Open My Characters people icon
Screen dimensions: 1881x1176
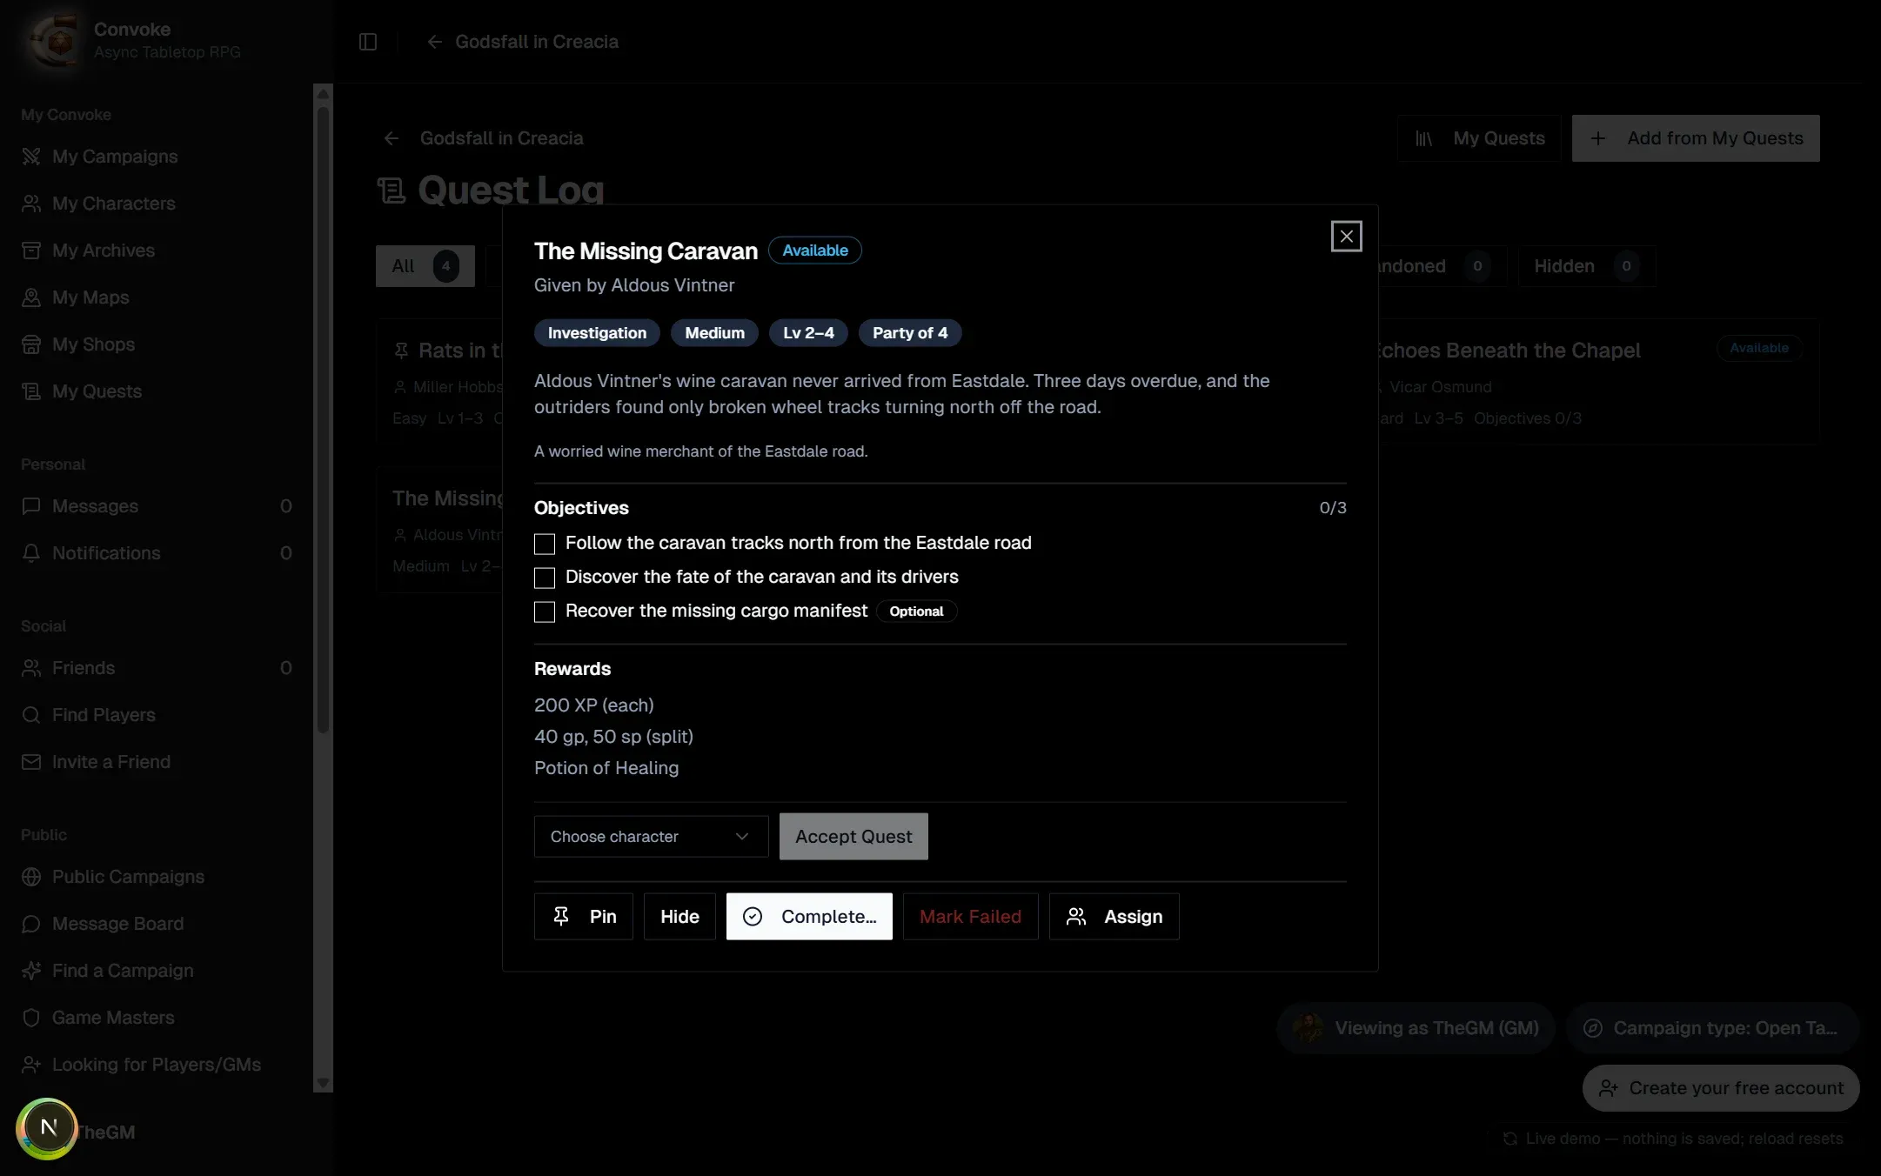pos(31,204)
